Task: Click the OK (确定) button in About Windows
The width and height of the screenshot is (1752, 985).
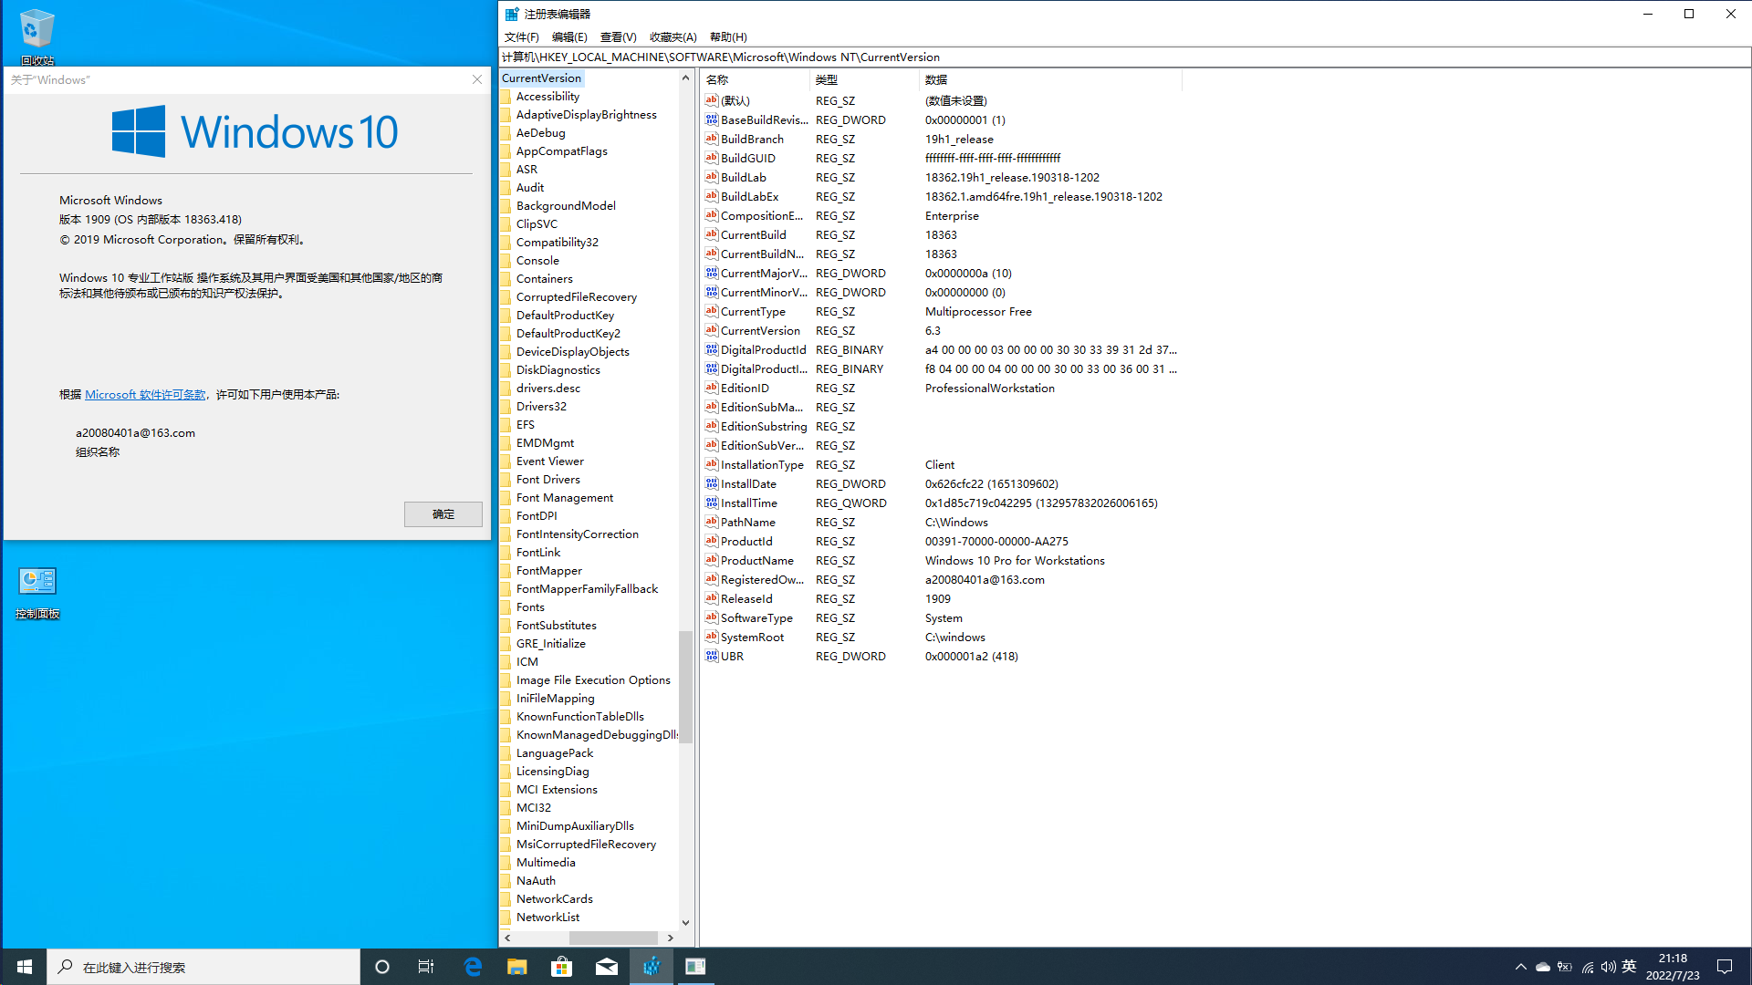Action: (443, 514)
